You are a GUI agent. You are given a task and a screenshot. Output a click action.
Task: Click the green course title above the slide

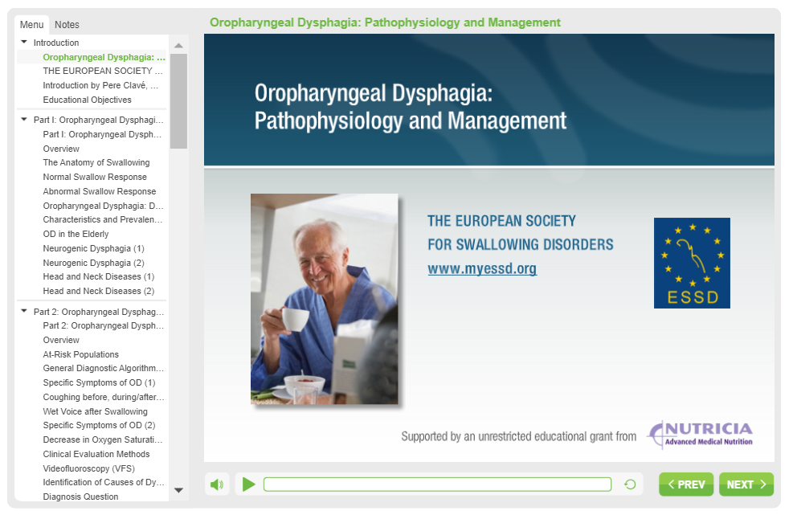(385, 22)
